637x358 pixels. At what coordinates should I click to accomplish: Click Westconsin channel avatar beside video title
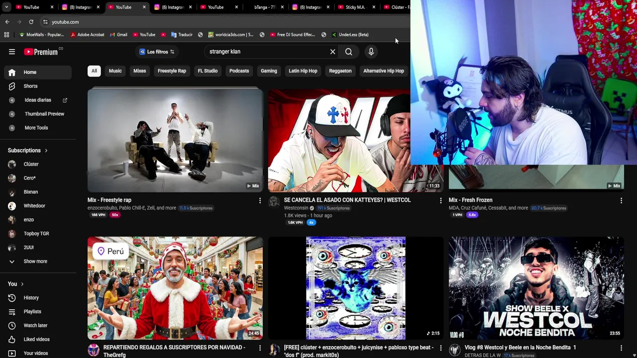(x=274, y=201)
